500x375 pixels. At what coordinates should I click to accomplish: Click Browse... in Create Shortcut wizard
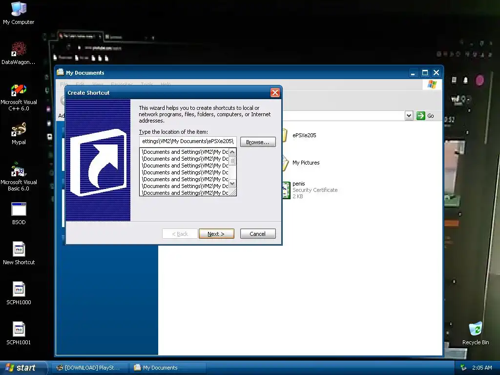[258, 142]
